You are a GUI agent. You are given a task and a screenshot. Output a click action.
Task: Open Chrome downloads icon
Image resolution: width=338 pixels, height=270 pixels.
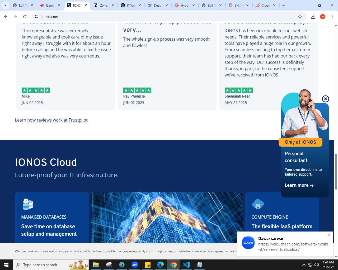coord(313,17)
